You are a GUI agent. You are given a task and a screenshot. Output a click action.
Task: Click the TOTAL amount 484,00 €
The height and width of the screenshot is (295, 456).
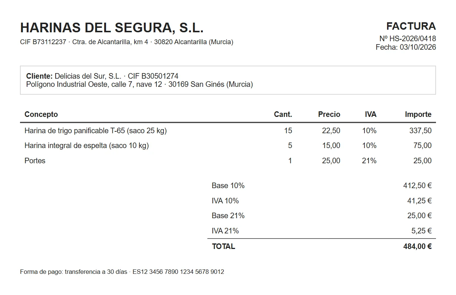[417, 246]
